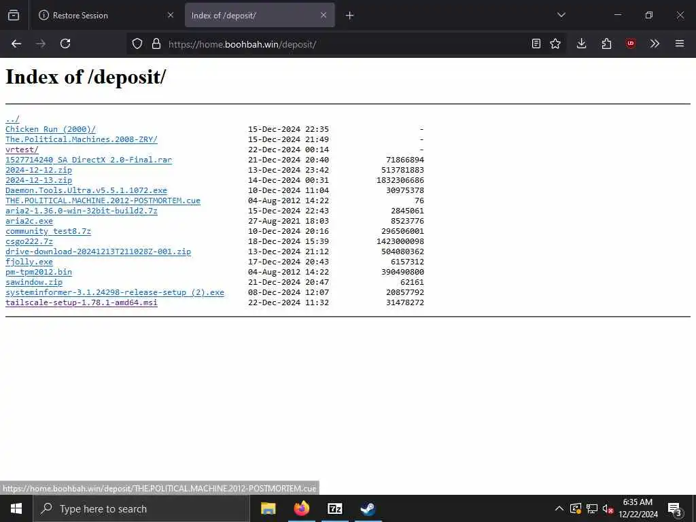Viewport: 696px width, 522px height.
Task: Switch to Restore Session tab
Action: point(105,15)
